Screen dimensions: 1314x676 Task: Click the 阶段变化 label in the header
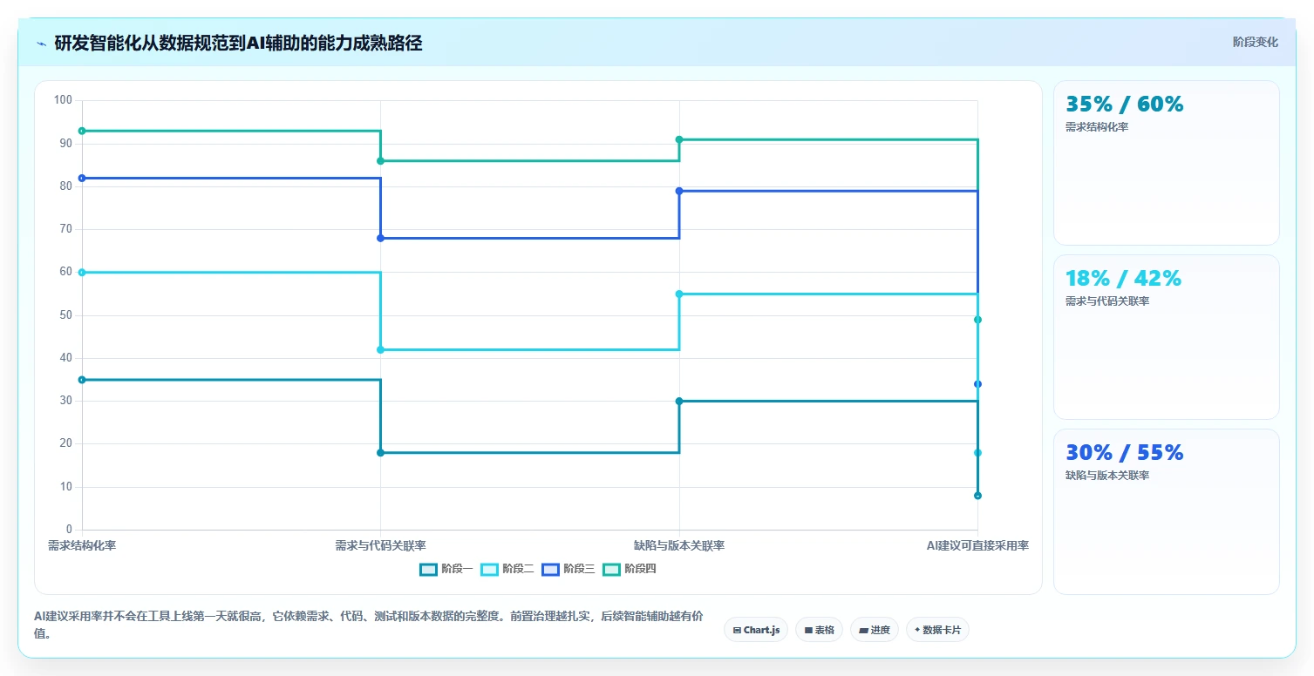click(1256, 42)
